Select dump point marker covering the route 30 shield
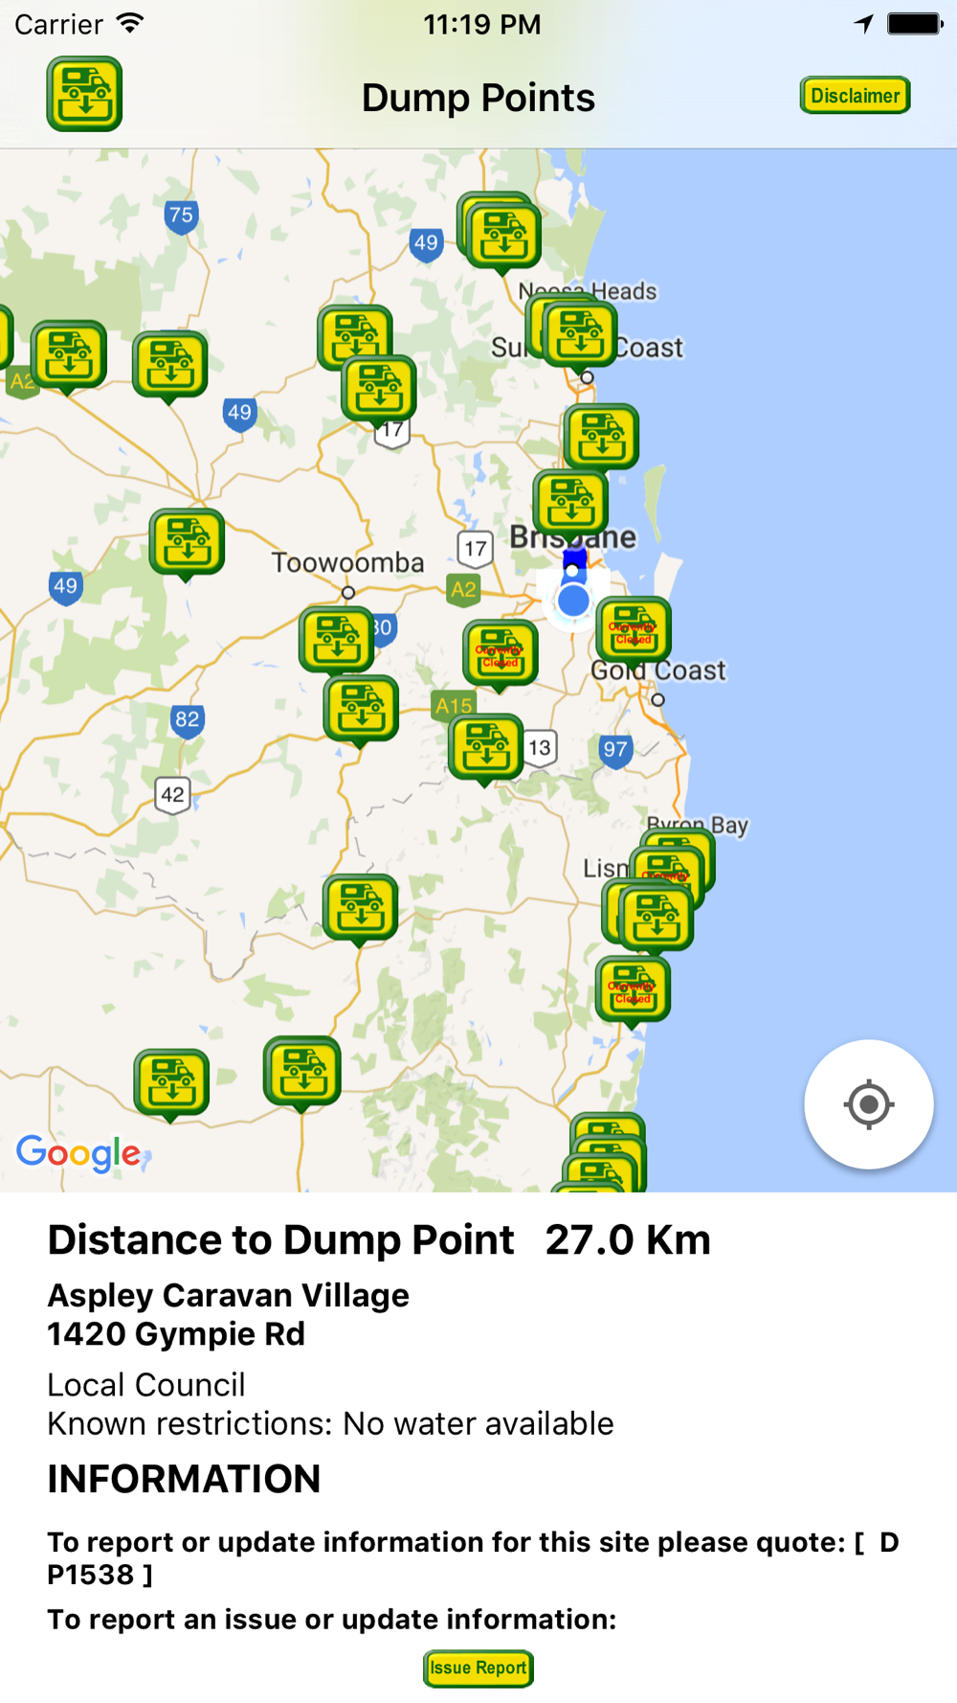The width and height of the screenshot is (957, 1703). click(337, 640)
